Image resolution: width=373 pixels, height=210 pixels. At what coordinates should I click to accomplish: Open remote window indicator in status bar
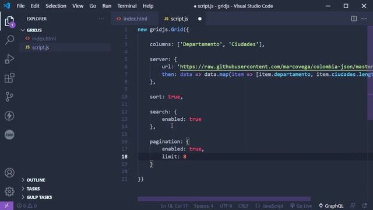click(x=6, y=206)
